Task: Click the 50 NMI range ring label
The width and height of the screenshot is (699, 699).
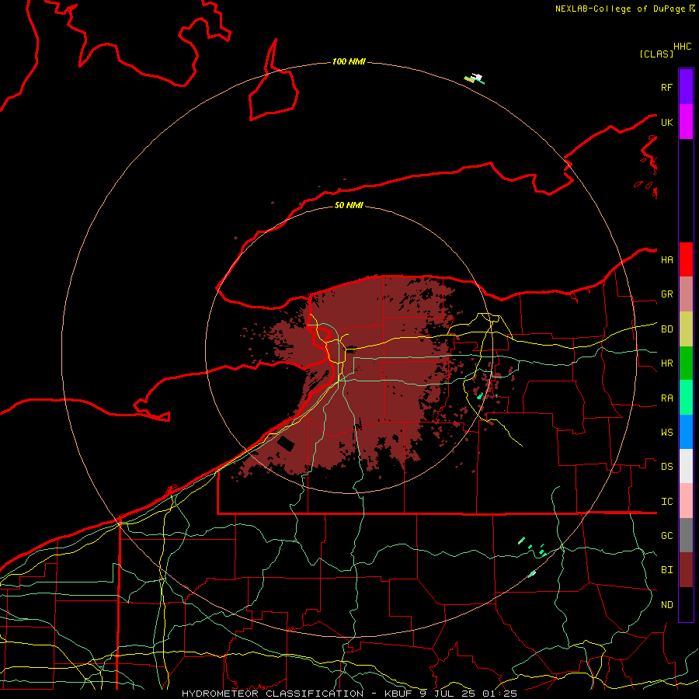Action: [349, 205]
